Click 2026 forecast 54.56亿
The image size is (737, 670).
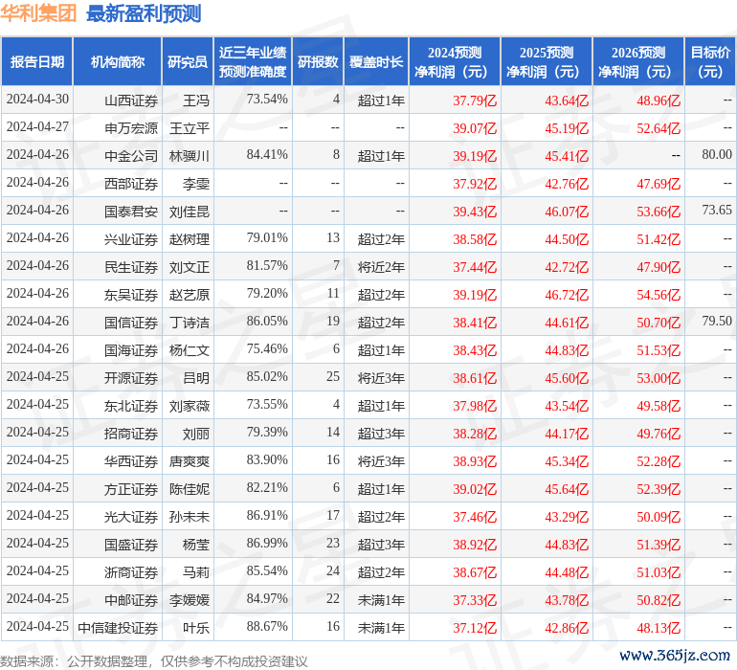(x=659, y=295)
